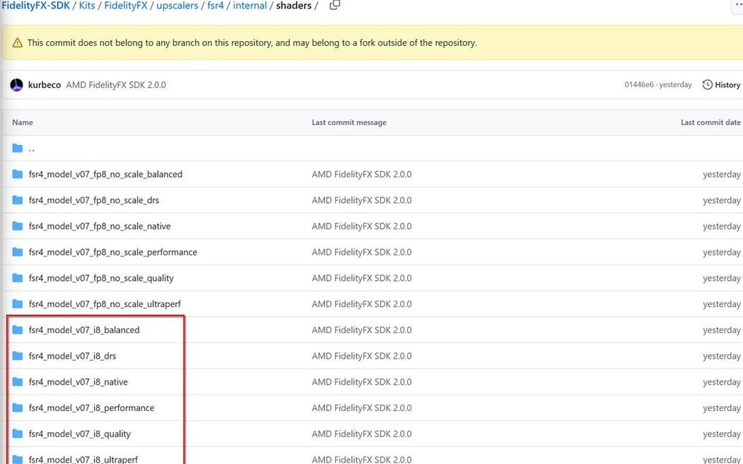Open the fsr4_model_v07_i8_drs folder
Screen dimensions: 743x464
click(x=72, y=356)
